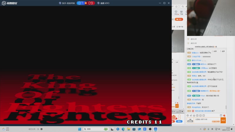
Task: Click the download icon in the top toolbar
Action: (181, 12)
